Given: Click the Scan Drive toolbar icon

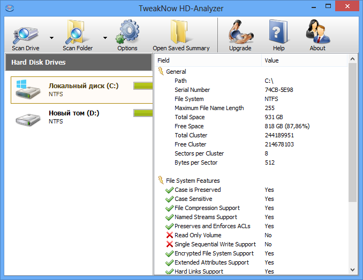Looking at the screenshot, I should pyautogui.click(x=25, y=35).
